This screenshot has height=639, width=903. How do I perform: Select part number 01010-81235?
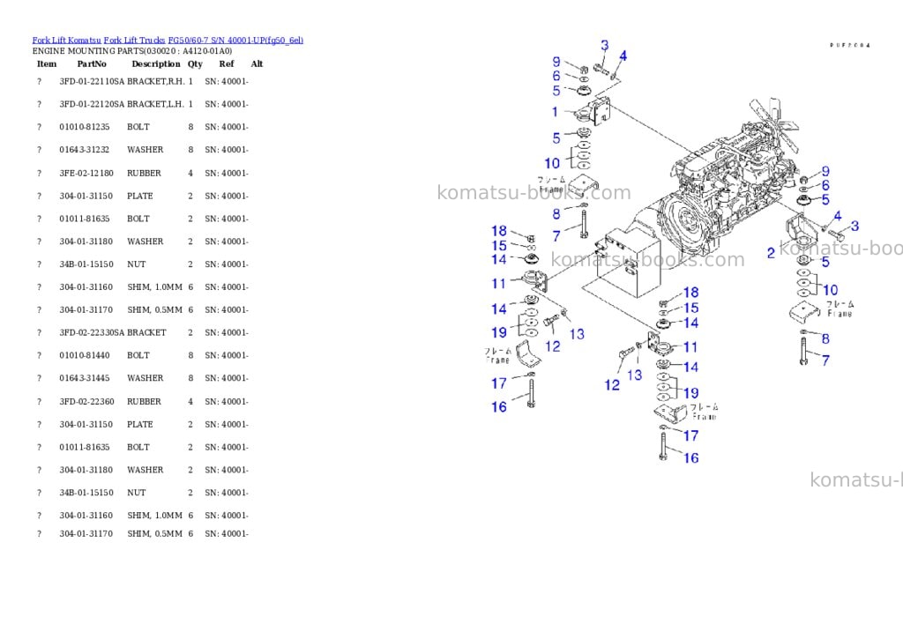click(x=84, y=127)
